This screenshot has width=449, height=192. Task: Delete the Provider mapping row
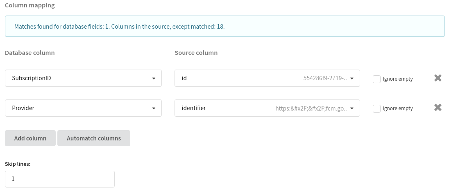pos(438,108)
